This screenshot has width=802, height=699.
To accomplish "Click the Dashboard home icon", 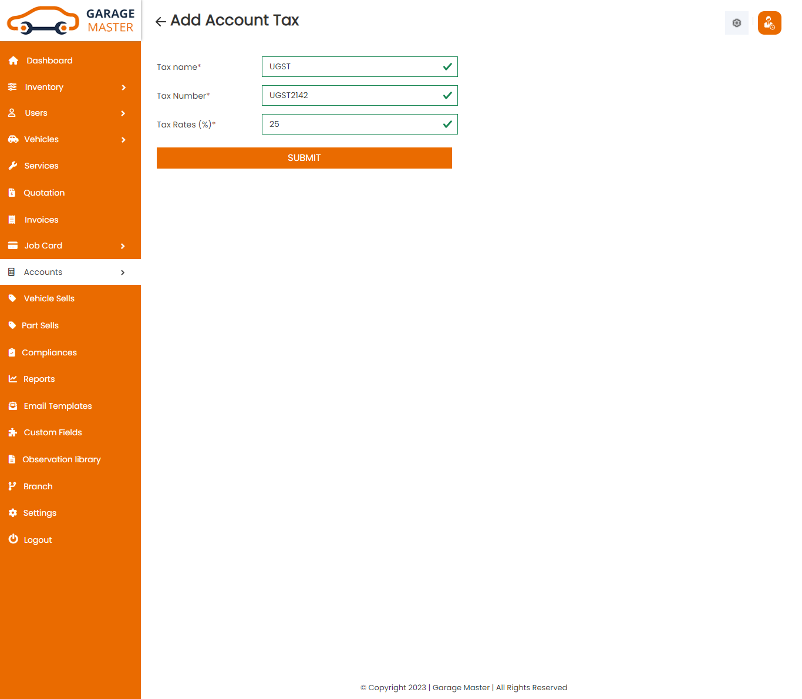I will point(13,60).
